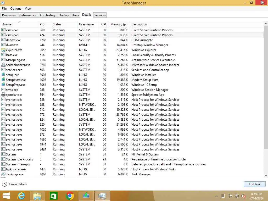Click the End task button

255,184
